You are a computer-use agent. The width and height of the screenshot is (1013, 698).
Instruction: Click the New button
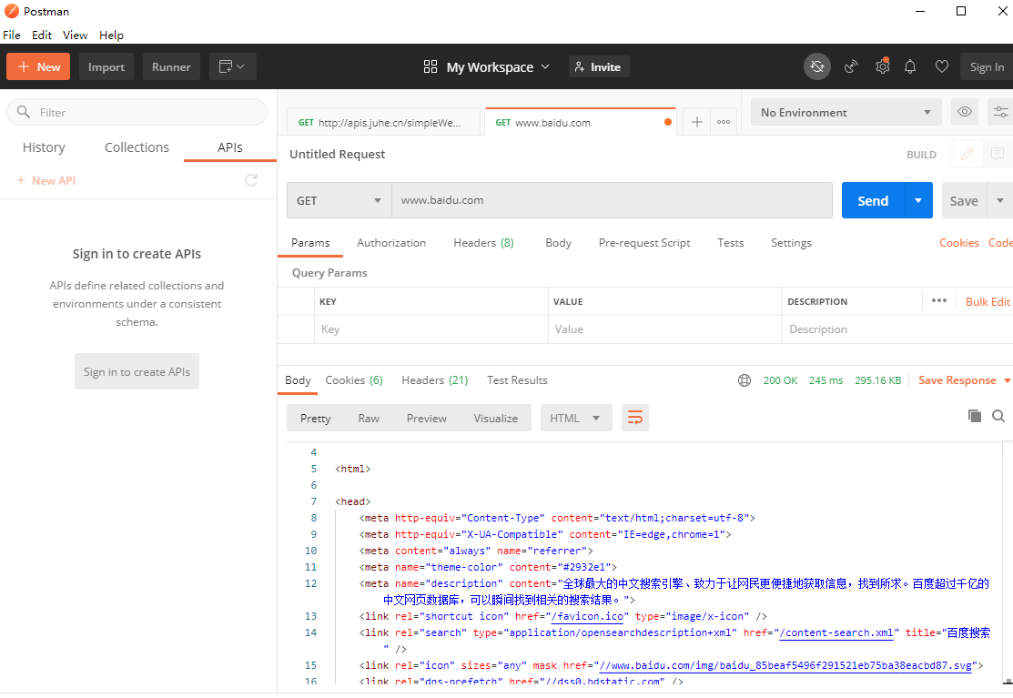[38, 66]
